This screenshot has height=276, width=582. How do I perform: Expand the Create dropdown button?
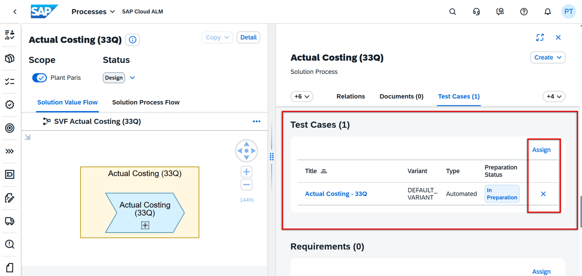(547, 57)
